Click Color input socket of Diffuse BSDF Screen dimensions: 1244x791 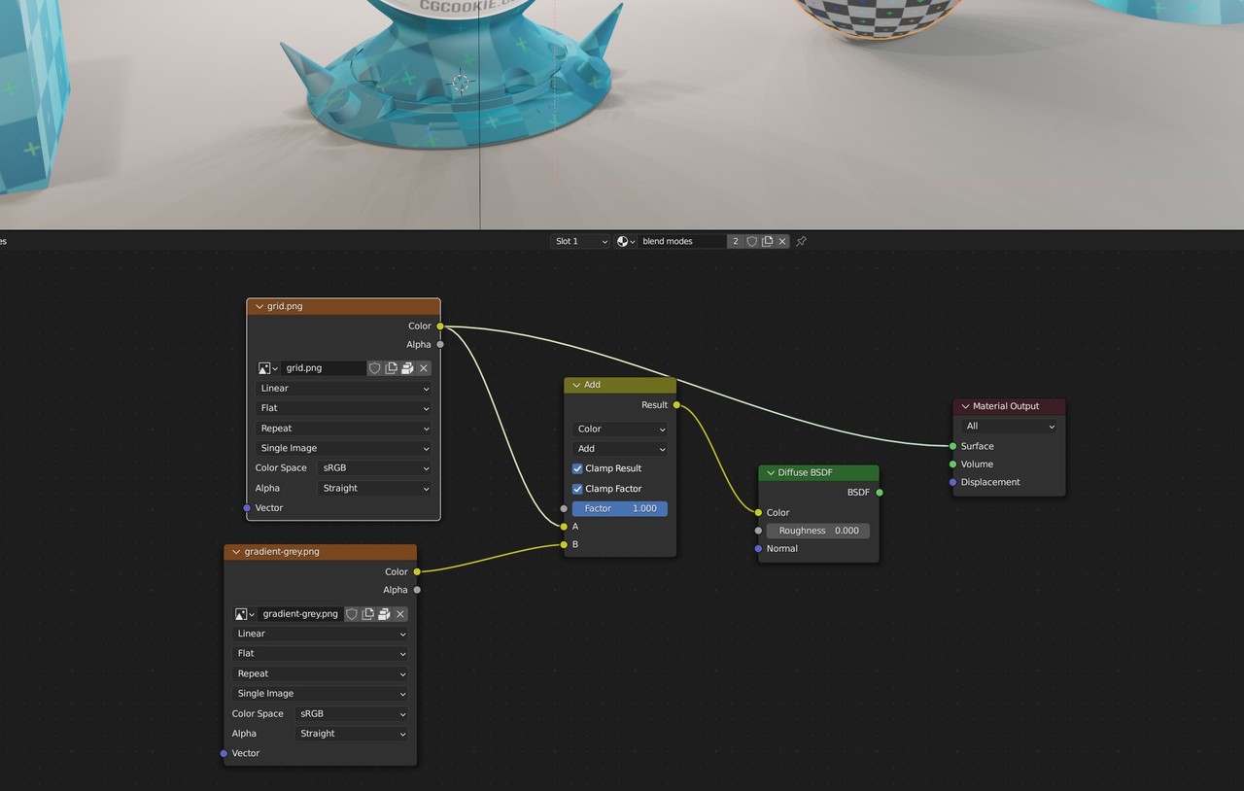(758, 512)
